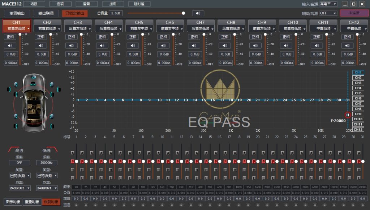Select the red P icon for EQ band 8

(x=139, y=161)
